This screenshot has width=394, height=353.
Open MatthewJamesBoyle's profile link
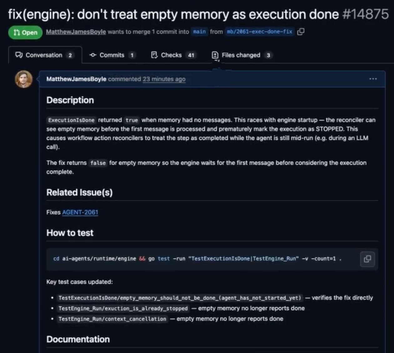click(x=76, y=32)
